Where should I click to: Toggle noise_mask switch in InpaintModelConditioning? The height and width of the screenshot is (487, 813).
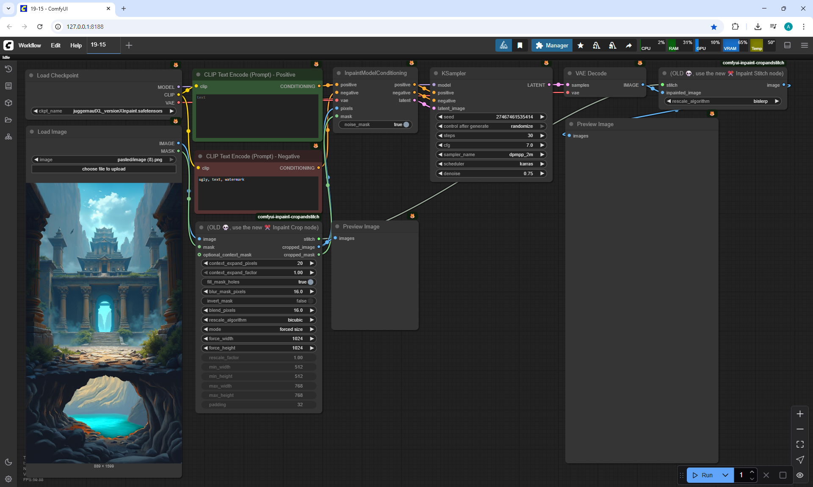(406, 124)
